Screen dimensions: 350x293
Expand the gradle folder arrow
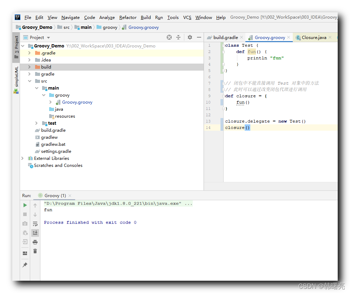(x=29, y=74)
